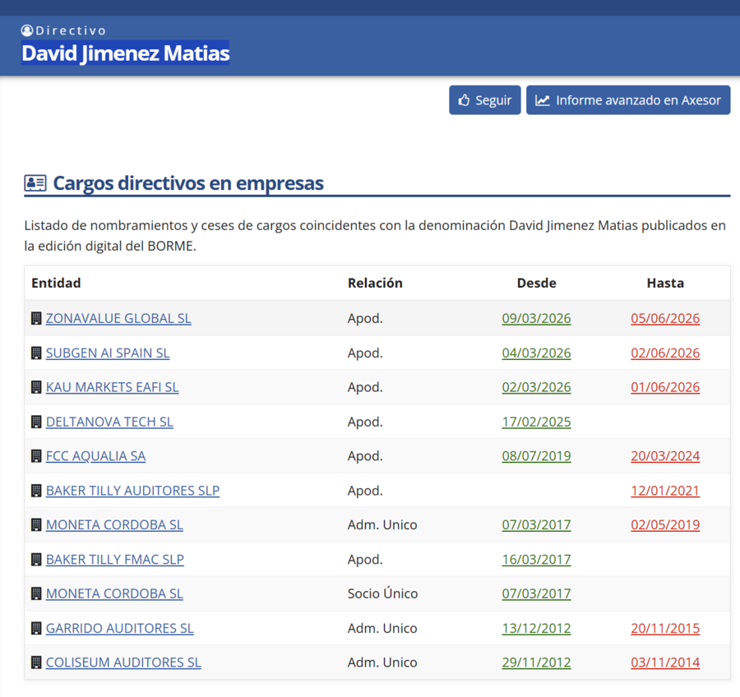Click building icon next to DELTANOVA TECH SL
This screenshot has width=740, height=697.
(36, 422)
